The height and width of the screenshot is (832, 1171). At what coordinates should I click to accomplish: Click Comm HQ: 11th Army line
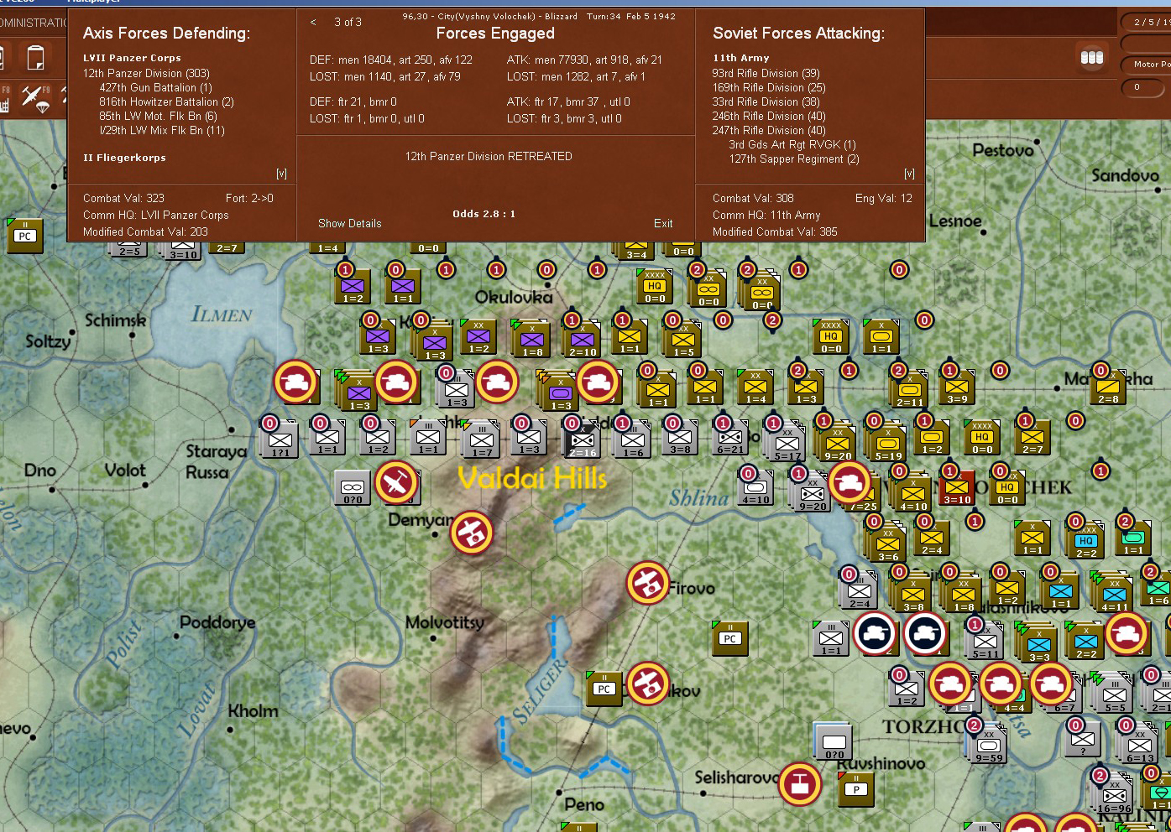point(766,215)
